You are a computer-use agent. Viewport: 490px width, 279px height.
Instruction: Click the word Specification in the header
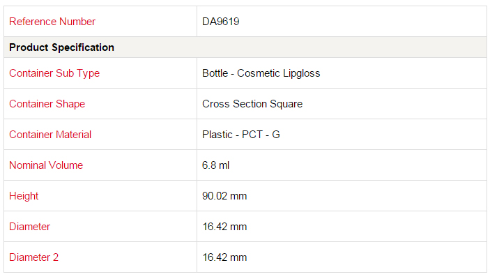83,47
